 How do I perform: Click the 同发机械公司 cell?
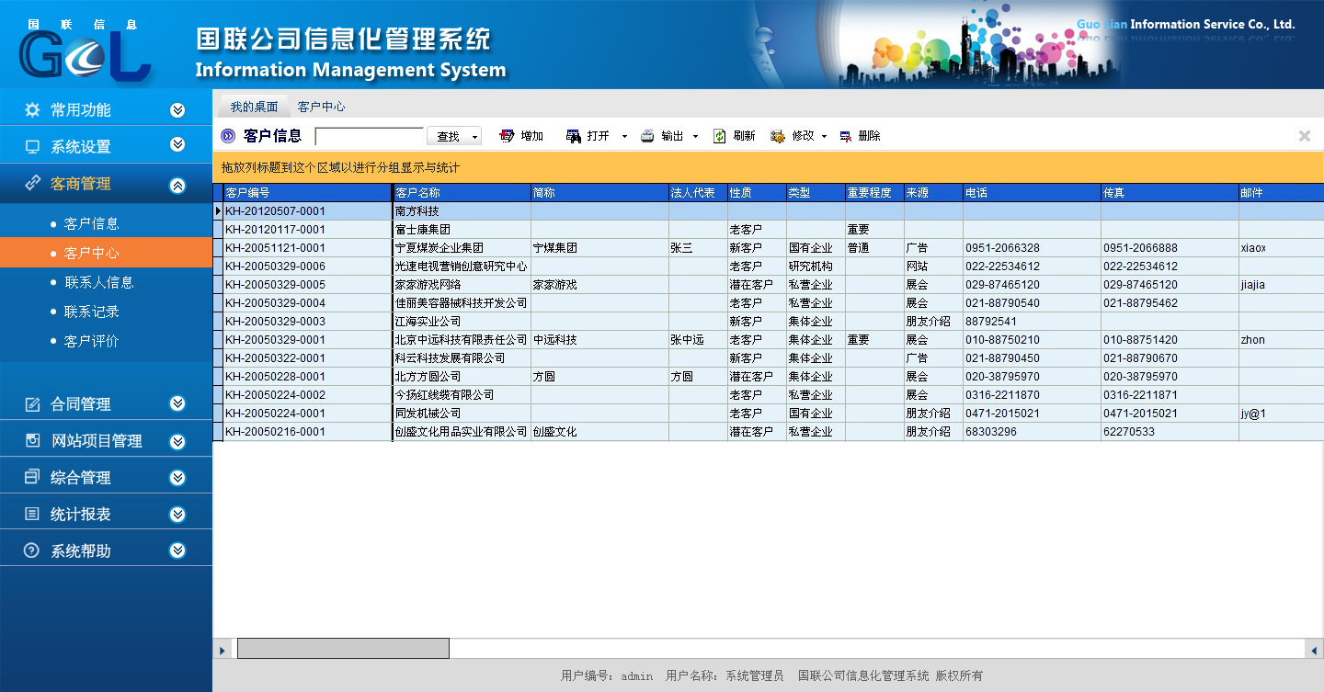point(462,414)
